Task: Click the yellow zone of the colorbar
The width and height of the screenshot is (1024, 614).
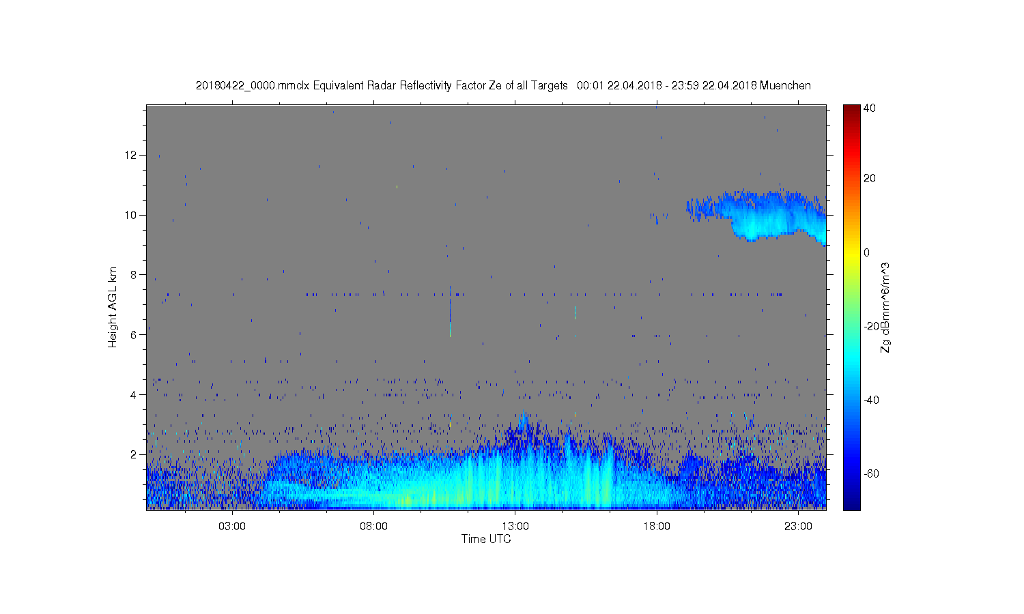Action: 851,254
